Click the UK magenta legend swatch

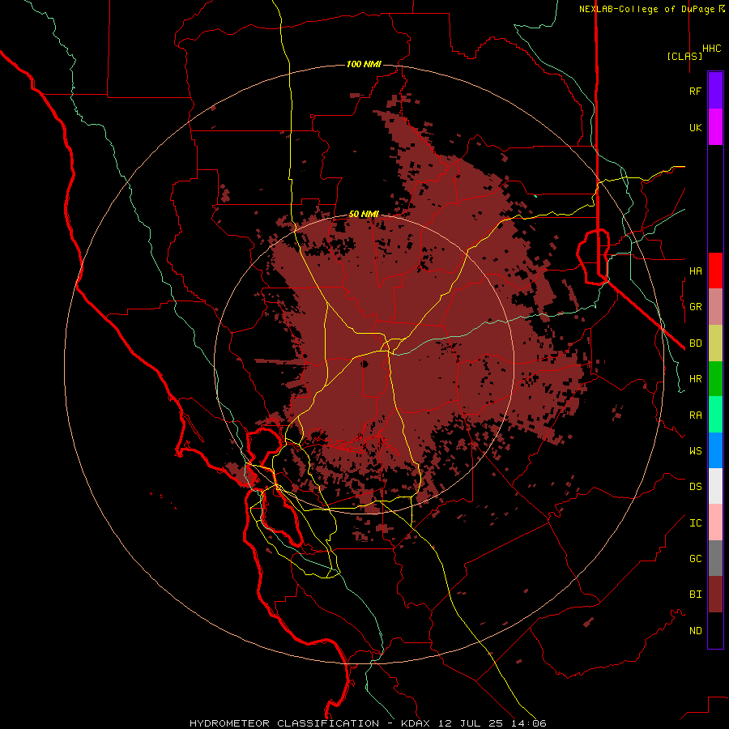715,127
